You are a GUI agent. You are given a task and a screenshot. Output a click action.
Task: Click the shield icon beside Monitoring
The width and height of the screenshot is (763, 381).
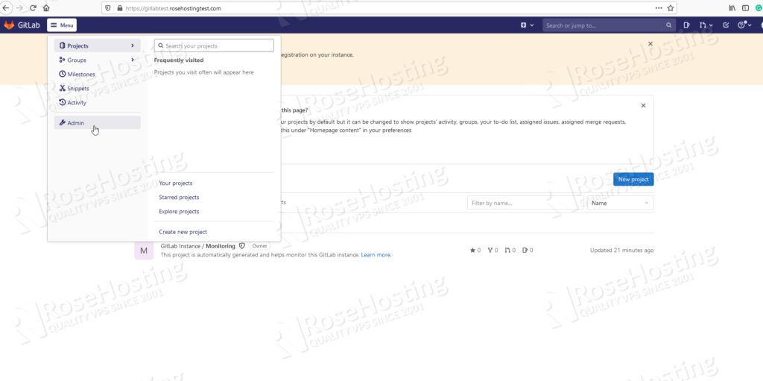(x=242, y=246)
